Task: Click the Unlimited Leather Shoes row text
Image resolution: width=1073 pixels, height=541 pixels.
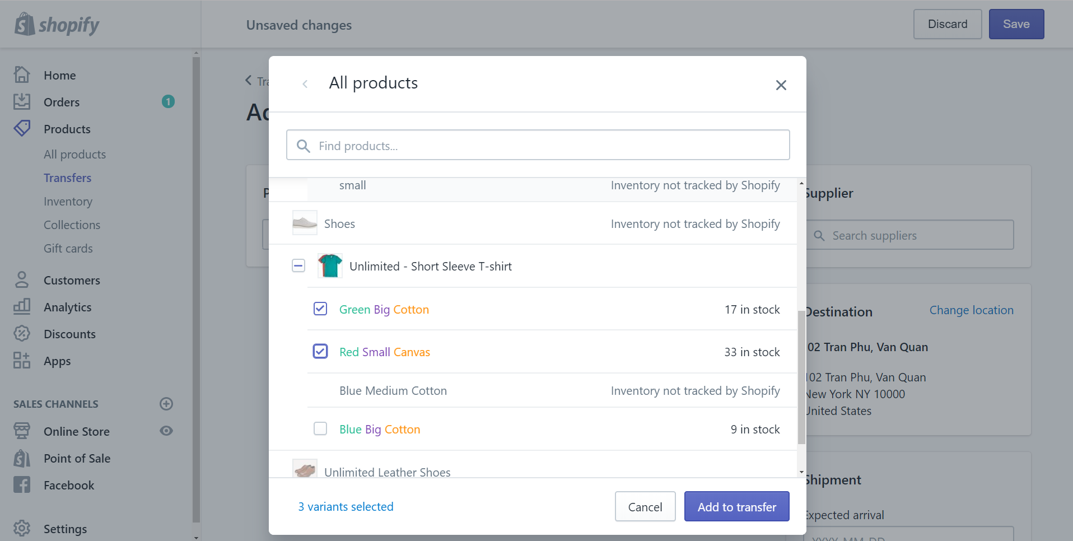Action: coord(387,472)
